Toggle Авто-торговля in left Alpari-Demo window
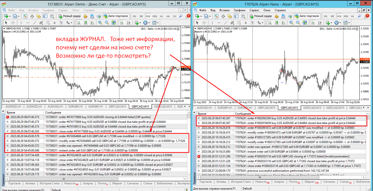 coord(116,16)
